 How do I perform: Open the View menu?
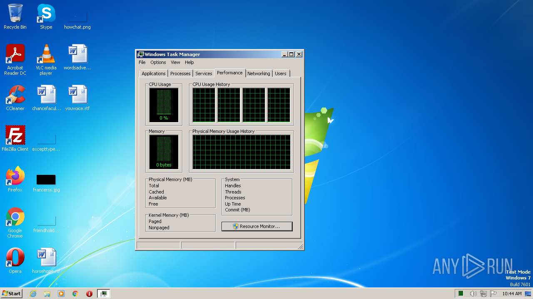pyautogui.click(x=175, y=62)
